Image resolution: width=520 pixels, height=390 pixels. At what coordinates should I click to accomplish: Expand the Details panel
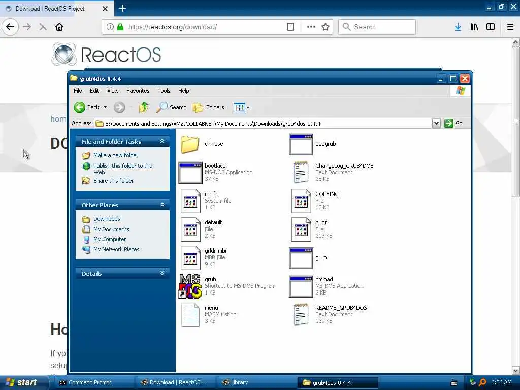[x=162, y=273]
